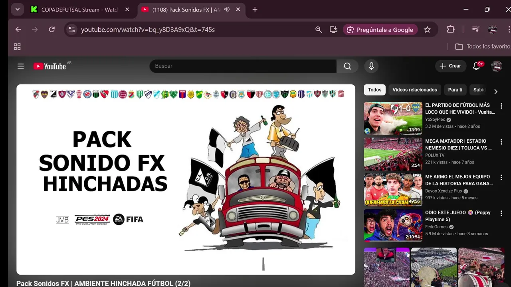Click the Pack Sonido FX Hinchadas video player
511x287 pixels.
coord(186,179)
